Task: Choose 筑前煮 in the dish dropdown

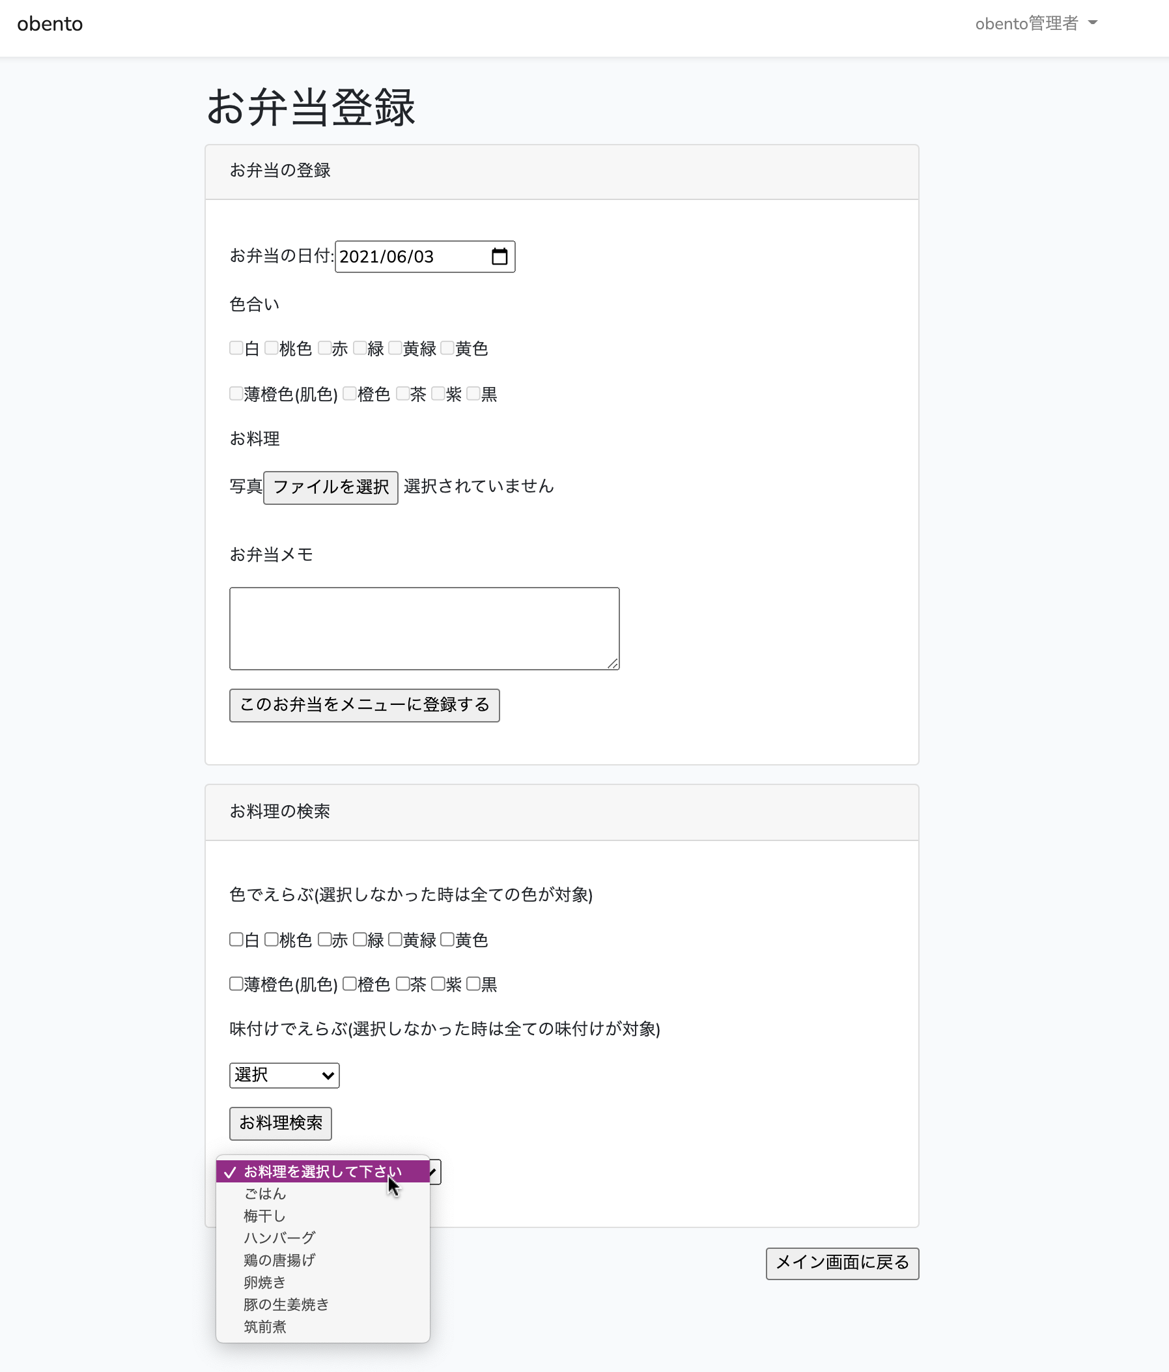Action: pyautogui.click(x=265, y=1326)
